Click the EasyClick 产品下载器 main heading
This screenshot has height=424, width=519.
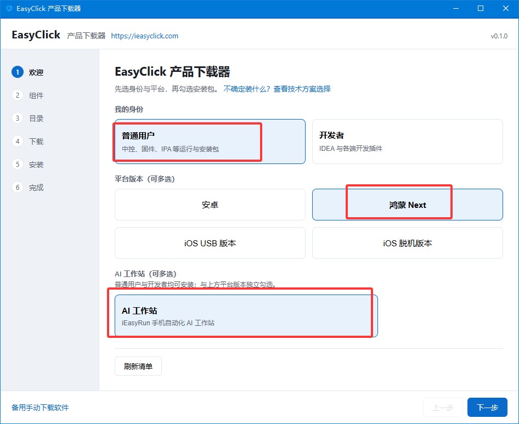pos(172,71)
